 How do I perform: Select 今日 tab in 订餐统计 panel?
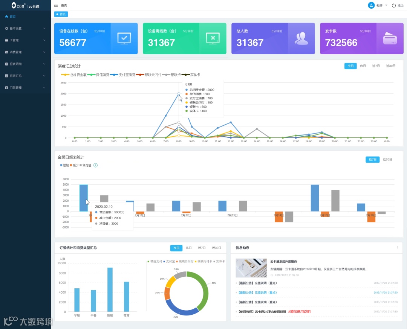(x=176, y=248)
